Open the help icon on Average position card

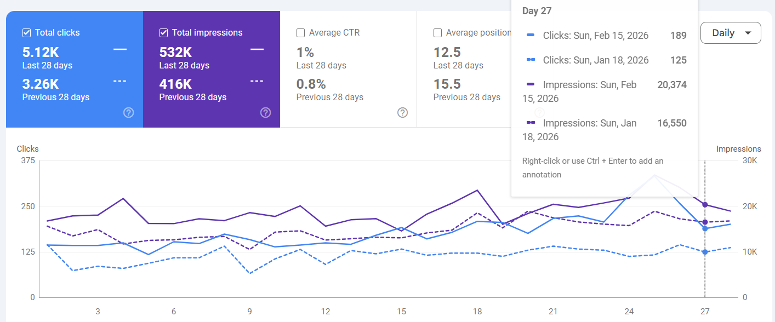539,113
